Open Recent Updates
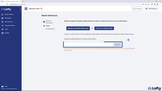The image size is (162, 91). tap(137, 9)
